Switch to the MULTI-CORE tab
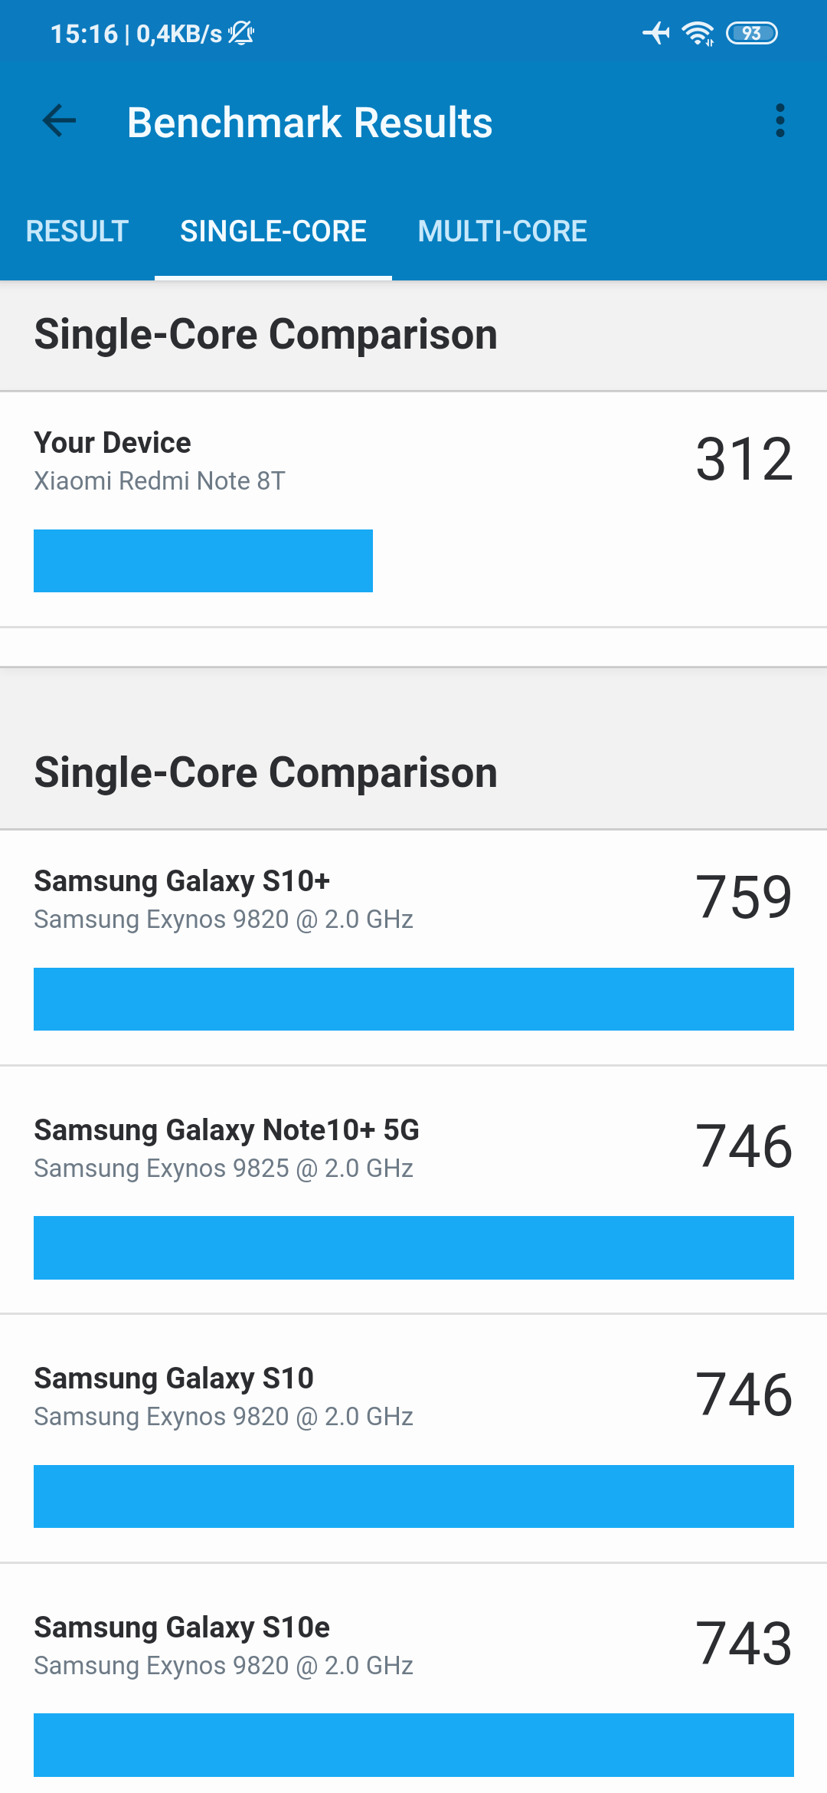The image size is (827, 1793). (502, 231)
